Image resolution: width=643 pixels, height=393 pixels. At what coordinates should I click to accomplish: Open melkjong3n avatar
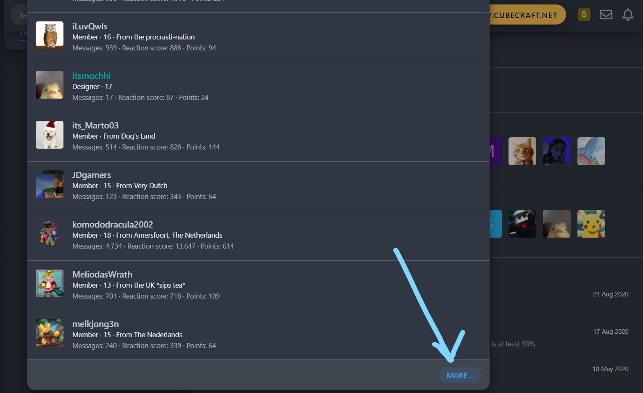coord(50,333)
